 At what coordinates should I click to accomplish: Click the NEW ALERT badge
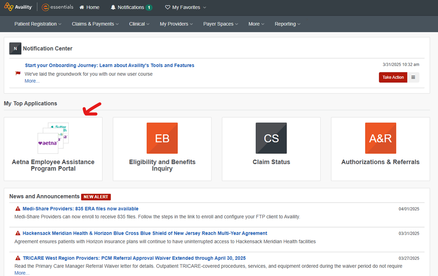coord(96,197)
